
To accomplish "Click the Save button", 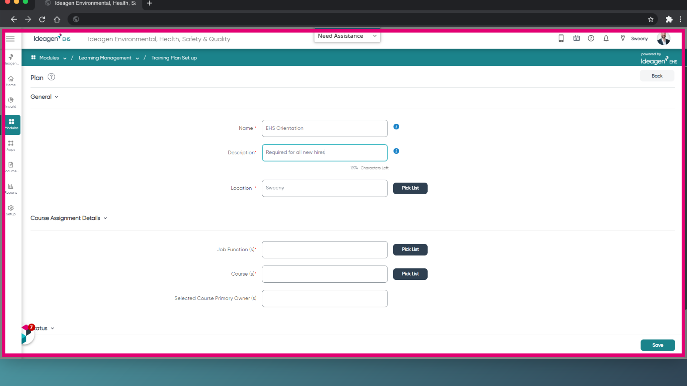I will pyautogui.click(x=658, y=345).
